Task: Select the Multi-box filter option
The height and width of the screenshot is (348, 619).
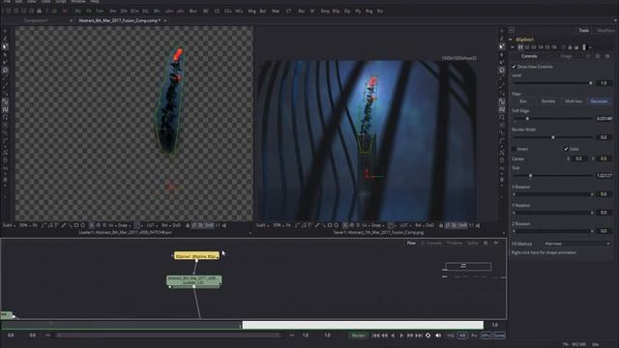Action: pyautogui.click(x=574, y=101)
